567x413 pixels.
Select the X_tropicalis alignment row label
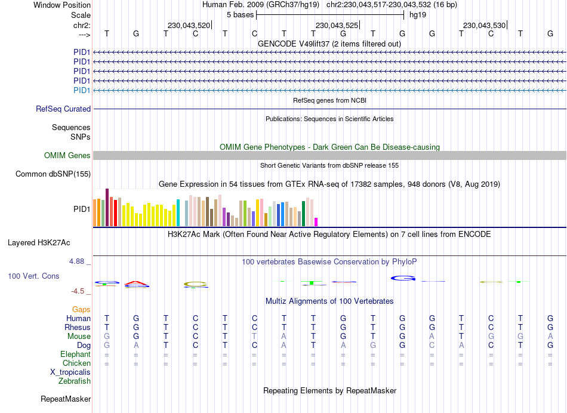70,372
